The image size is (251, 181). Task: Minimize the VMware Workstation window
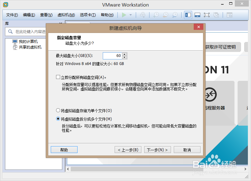point(222,4)
